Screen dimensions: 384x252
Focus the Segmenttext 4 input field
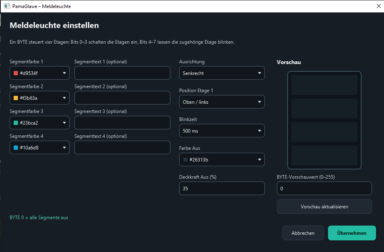[x=122, y=147]
